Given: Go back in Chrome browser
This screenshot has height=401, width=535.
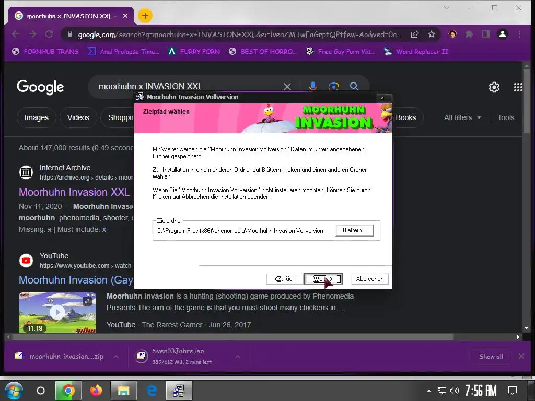Looking at the screenshot, I should [16, 34].
